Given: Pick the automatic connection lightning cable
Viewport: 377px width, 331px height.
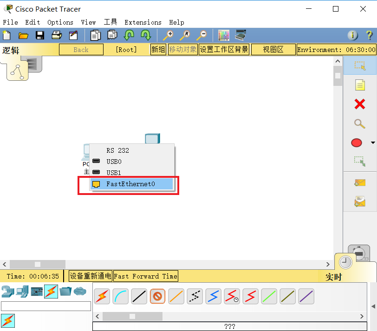Looking at the screenshot, I should pos(102,296).
